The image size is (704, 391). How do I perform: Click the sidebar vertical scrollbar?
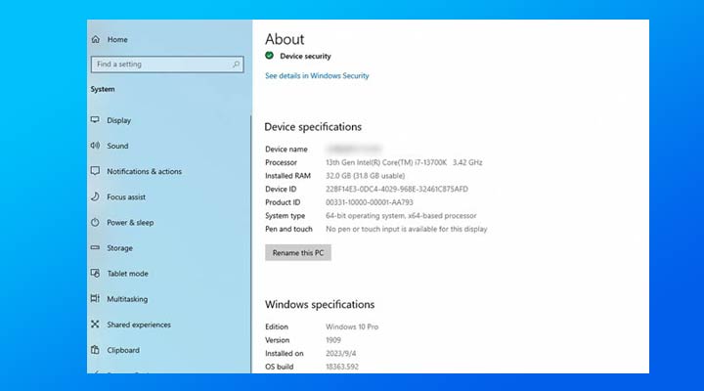click(251, 244)
